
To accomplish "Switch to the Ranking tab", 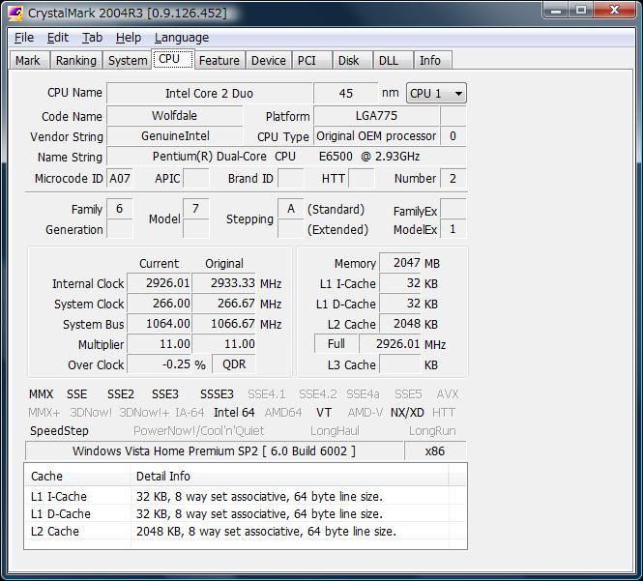I will pyautogui.click(x=76, y=60).
